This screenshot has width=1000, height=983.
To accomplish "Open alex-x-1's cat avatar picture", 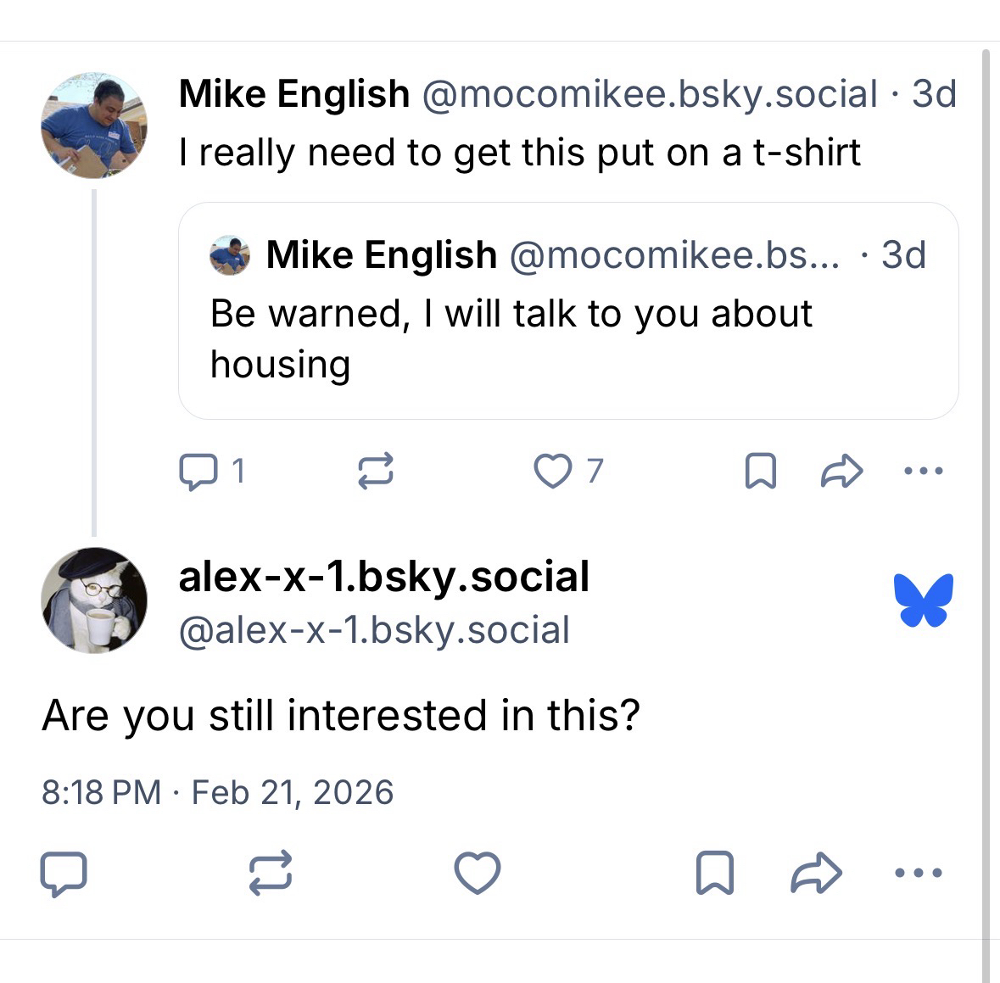I will coord(93,600).
